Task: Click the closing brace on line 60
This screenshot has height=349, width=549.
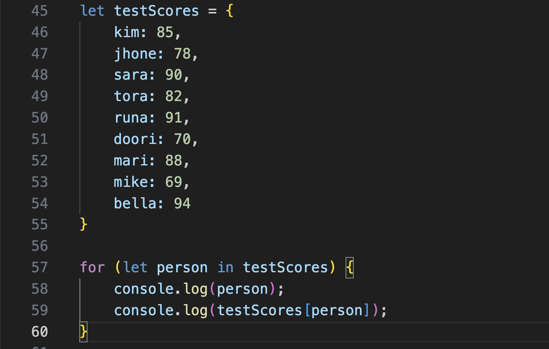Action: pyautogui.click(x=84, y=331)
